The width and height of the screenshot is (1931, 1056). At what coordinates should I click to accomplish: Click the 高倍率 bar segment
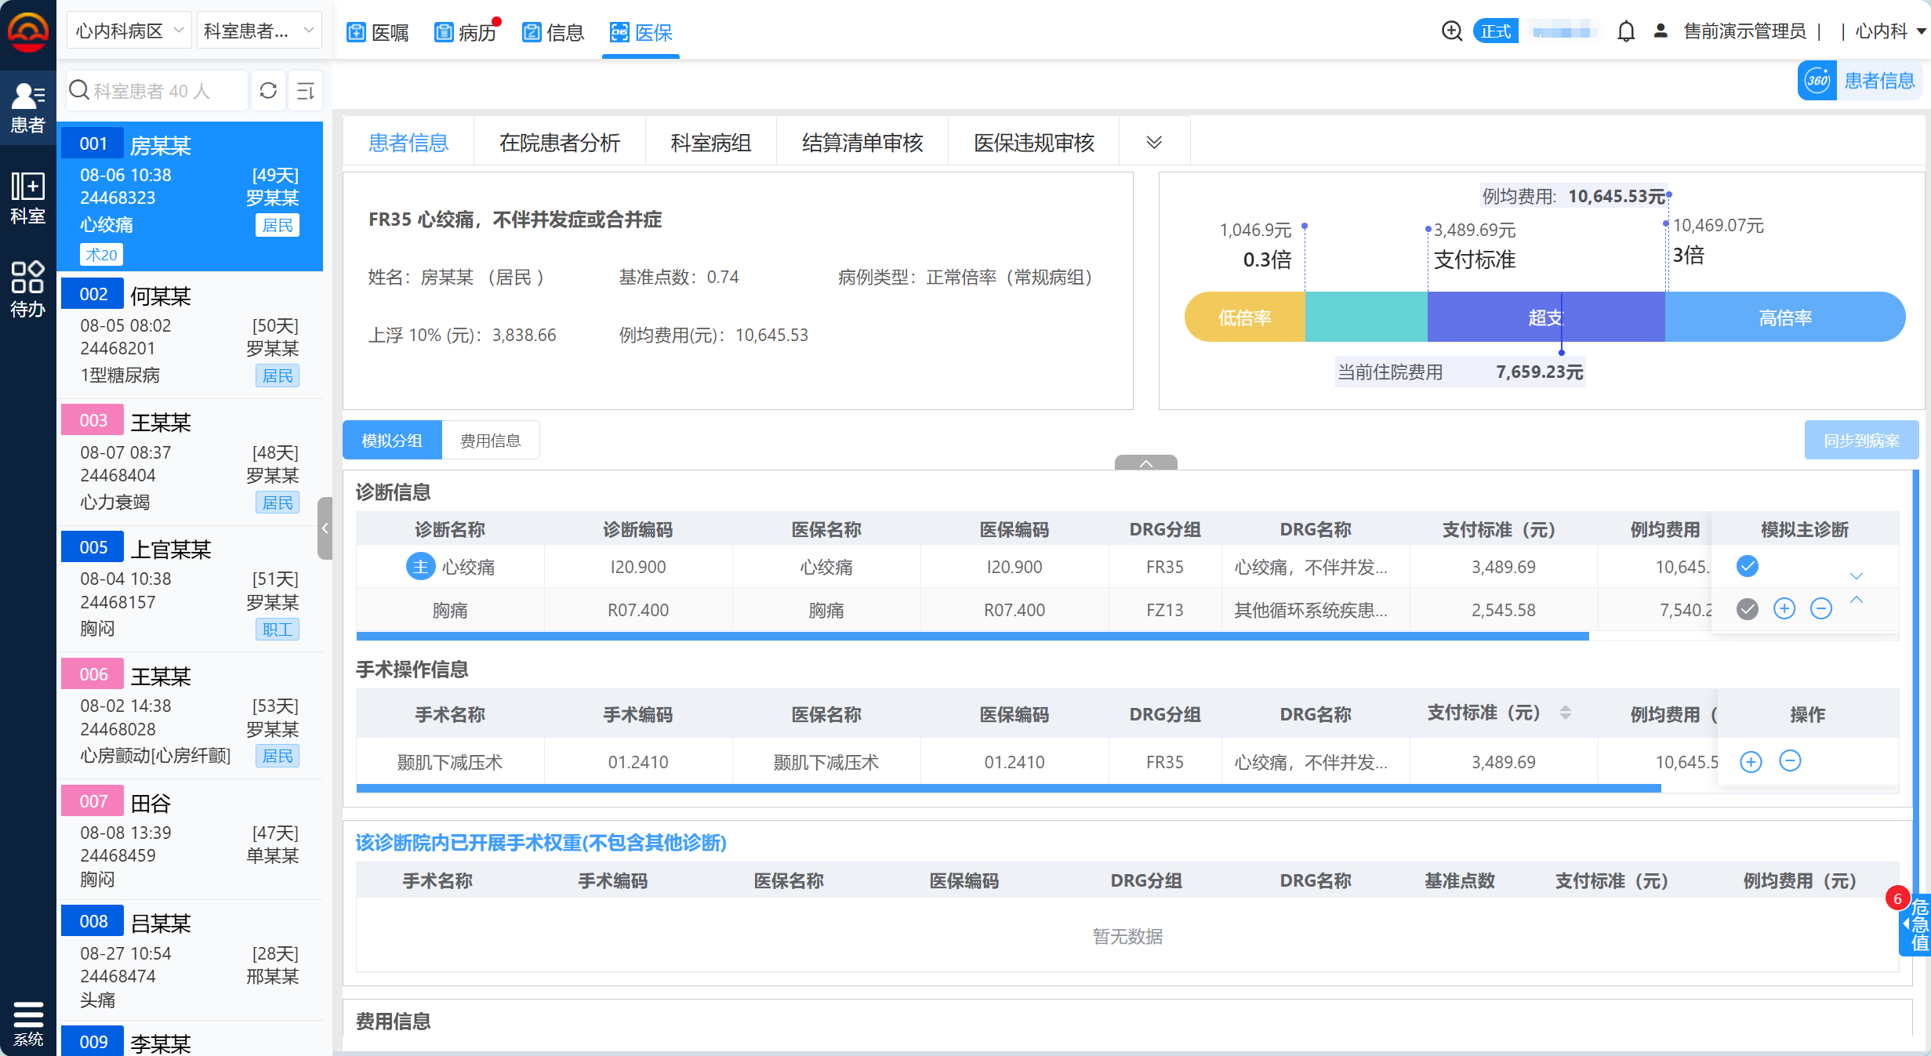[1784, 318]
